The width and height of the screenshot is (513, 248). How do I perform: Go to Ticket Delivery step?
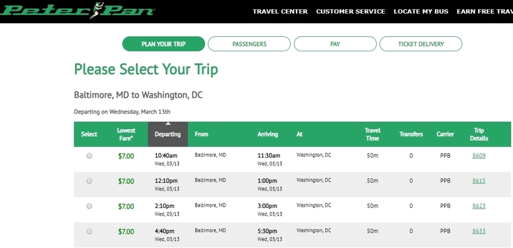[421, 44]
